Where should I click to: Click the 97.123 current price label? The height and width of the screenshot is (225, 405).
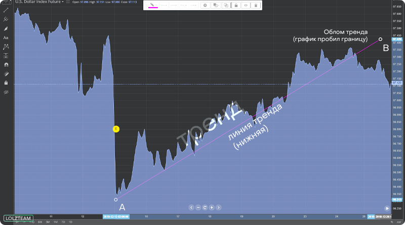[397, 83]
